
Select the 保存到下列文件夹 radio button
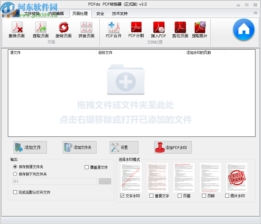pos(15,174)
